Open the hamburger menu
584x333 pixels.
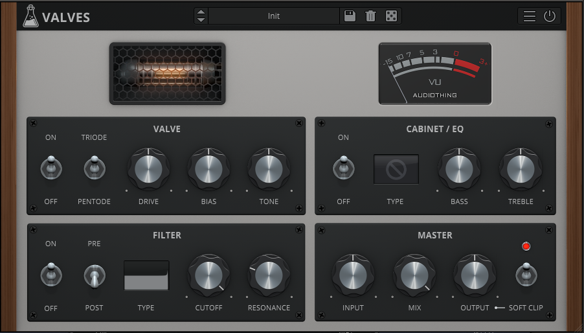pyautogui.click(x=530, y=16)
